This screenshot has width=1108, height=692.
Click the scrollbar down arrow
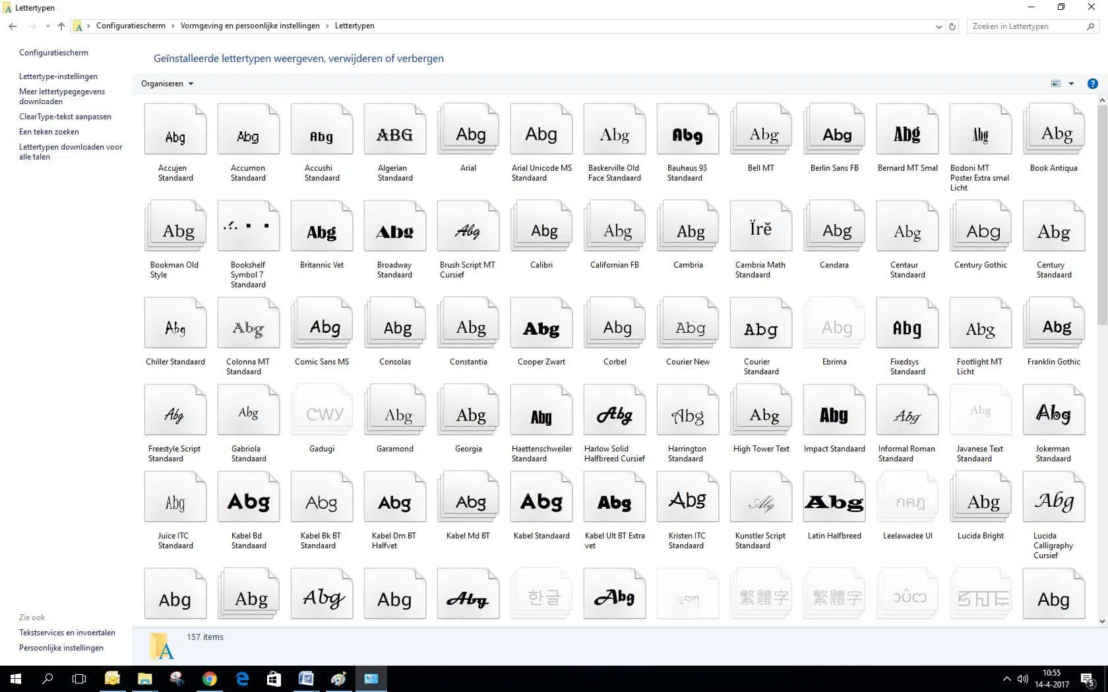(1102, 621)
